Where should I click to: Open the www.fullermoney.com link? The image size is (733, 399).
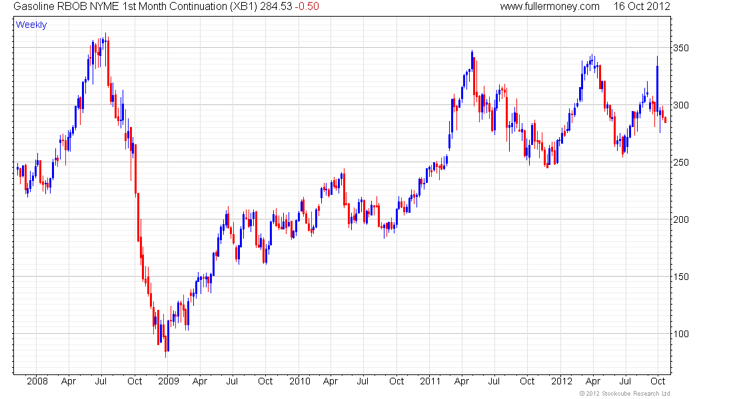point(550,7)
